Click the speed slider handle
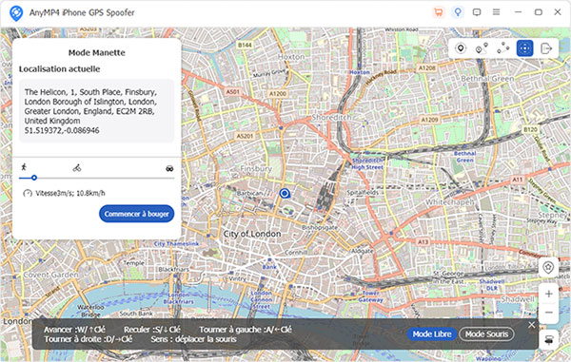The height and width of the screenshot is (362, 571). (x=34, y=178)
